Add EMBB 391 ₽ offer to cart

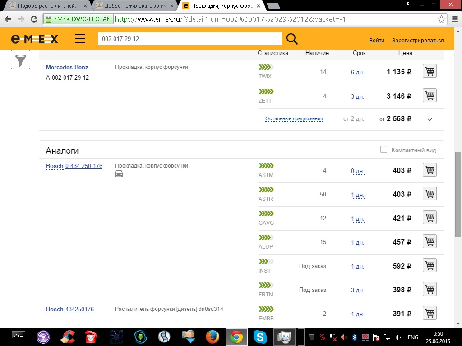click(x=430, y=313)
